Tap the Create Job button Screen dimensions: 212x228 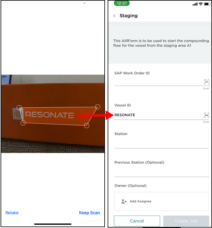pos(186,221)
